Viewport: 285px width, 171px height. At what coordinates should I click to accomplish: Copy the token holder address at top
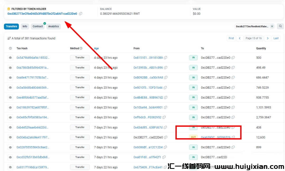point(81,14)
